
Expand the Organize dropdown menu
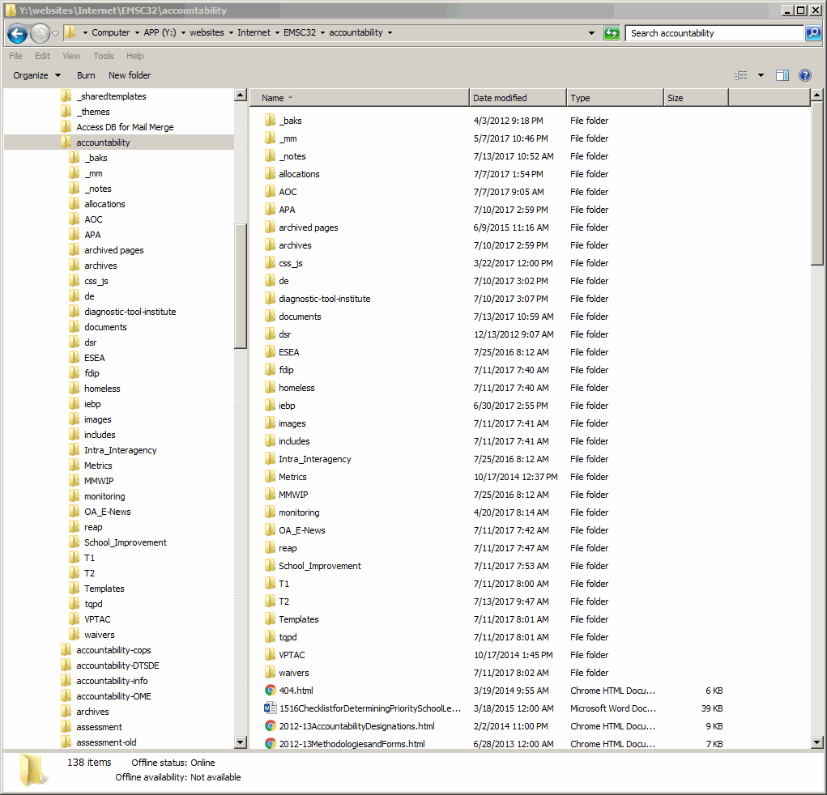(x=36, y=75)
